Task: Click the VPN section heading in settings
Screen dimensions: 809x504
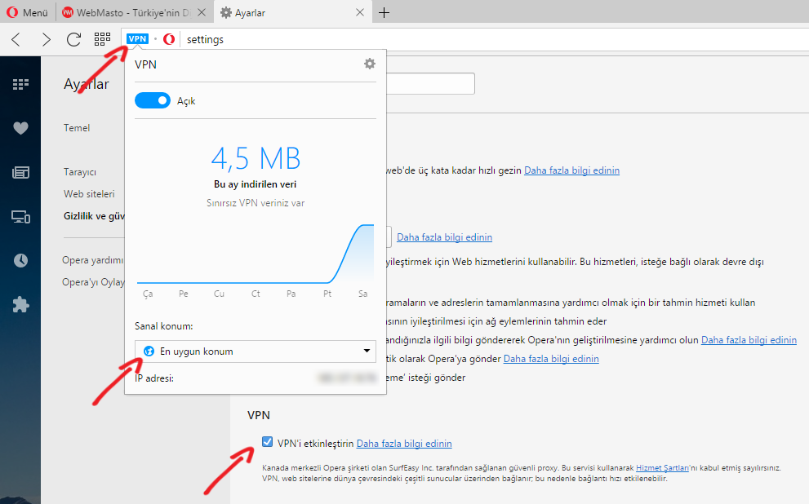Action: (x=259, y=415)
